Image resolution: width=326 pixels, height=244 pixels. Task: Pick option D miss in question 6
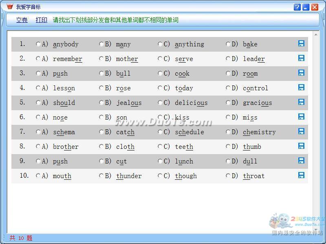[x=228, y=117]
